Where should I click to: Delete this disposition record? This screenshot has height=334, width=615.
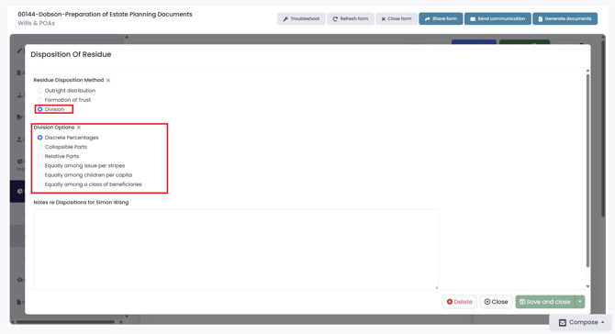[459, 302]
